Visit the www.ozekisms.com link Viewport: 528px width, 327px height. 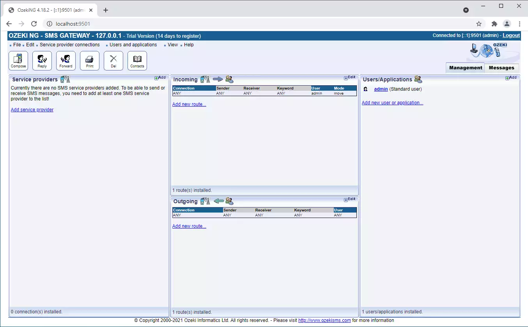pyautogui.click(x=324, y=320)
